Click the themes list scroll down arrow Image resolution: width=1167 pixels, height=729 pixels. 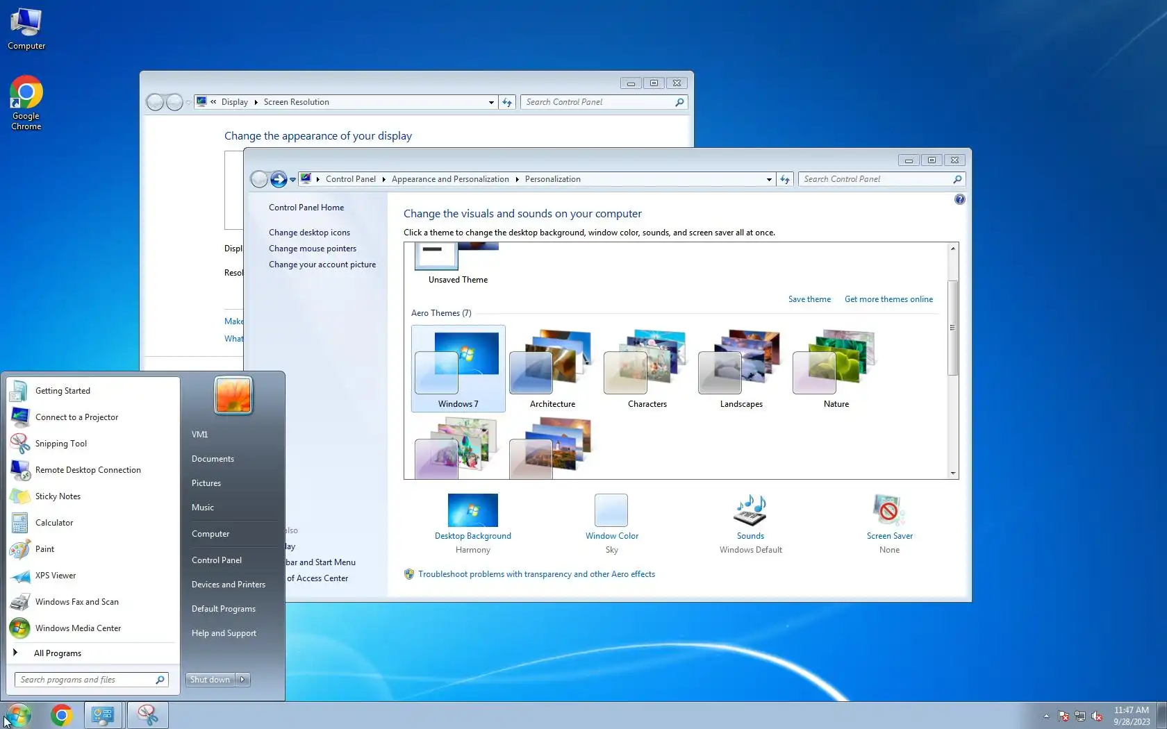pos(953,474)
